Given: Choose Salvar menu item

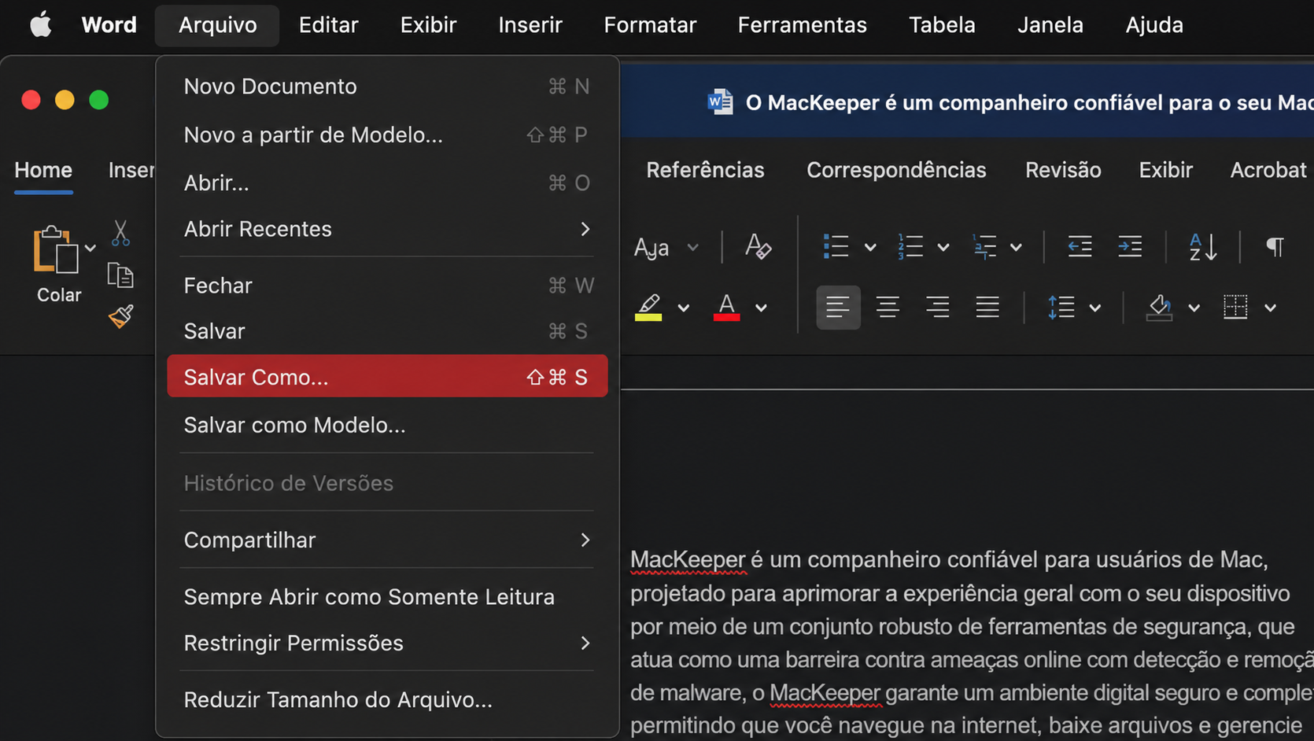Looking at the screenshot, I should tap(387, 331).
